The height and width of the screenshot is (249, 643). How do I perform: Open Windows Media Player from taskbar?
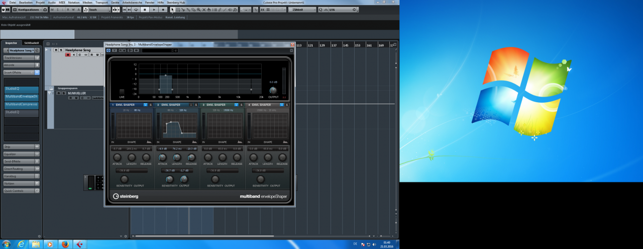[x=50, y=244]
